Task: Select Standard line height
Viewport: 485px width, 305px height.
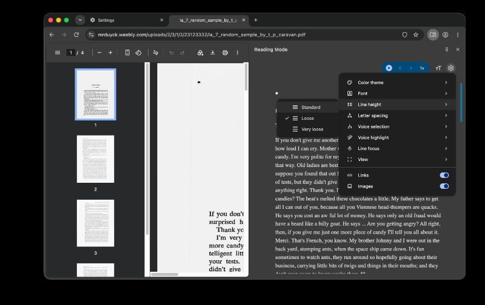Action: [307, 107]
